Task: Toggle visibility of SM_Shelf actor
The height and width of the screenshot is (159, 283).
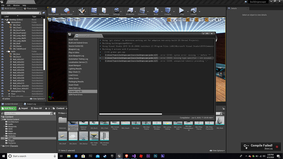Action: (x=2, y=43)
